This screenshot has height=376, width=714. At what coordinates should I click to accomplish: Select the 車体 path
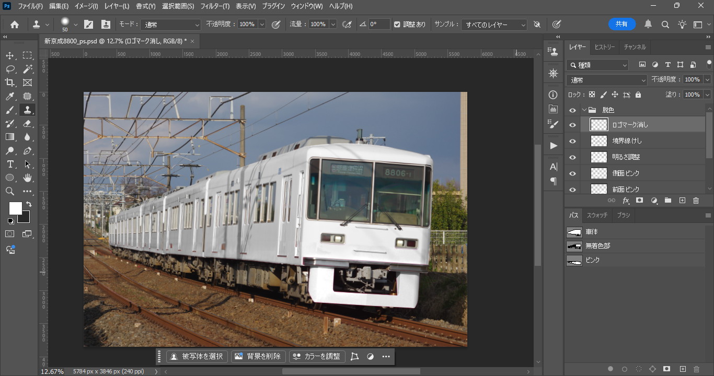591,232
